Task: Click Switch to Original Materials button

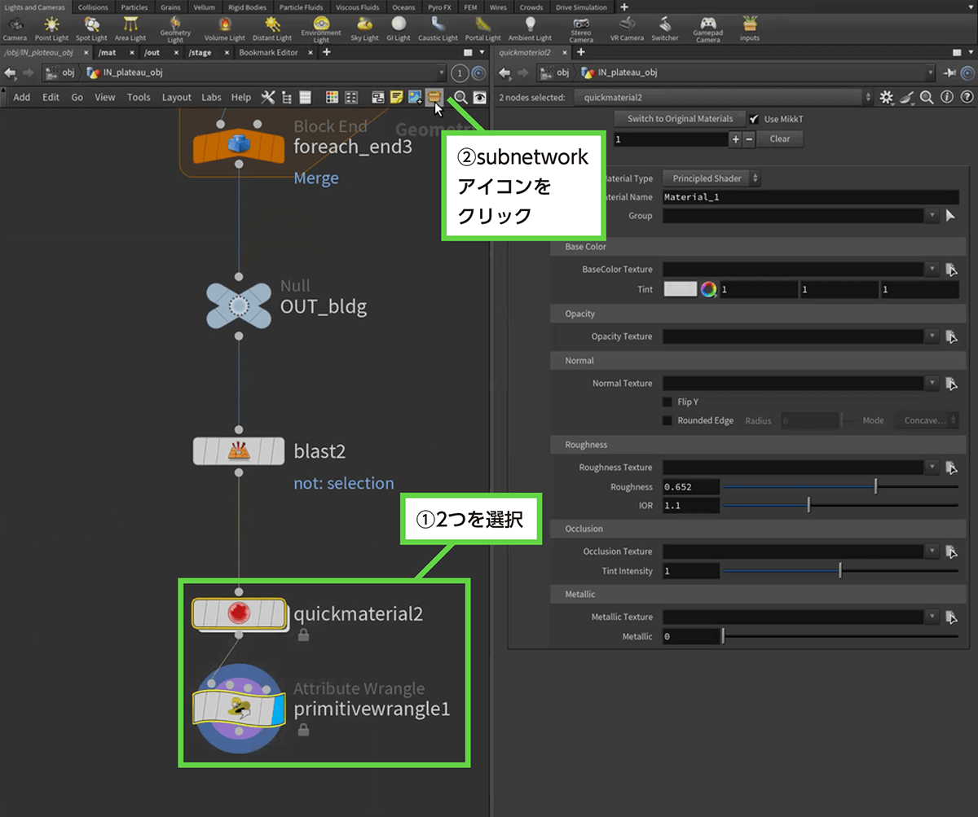Action: coord(680,119)
